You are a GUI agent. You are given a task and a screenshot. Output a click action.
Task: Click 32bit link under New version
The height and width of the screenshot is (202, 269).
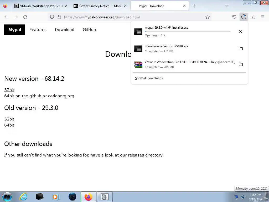pos(9,90)
